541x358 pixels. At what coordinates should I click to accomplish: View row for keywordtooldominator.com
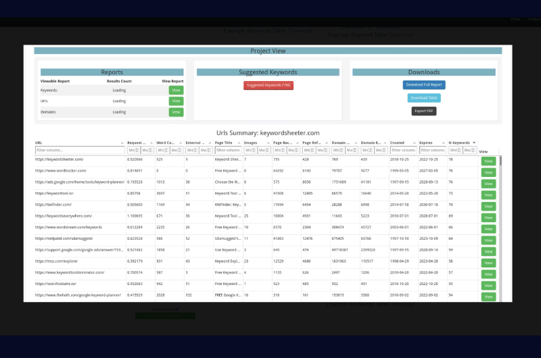[488, 274]
